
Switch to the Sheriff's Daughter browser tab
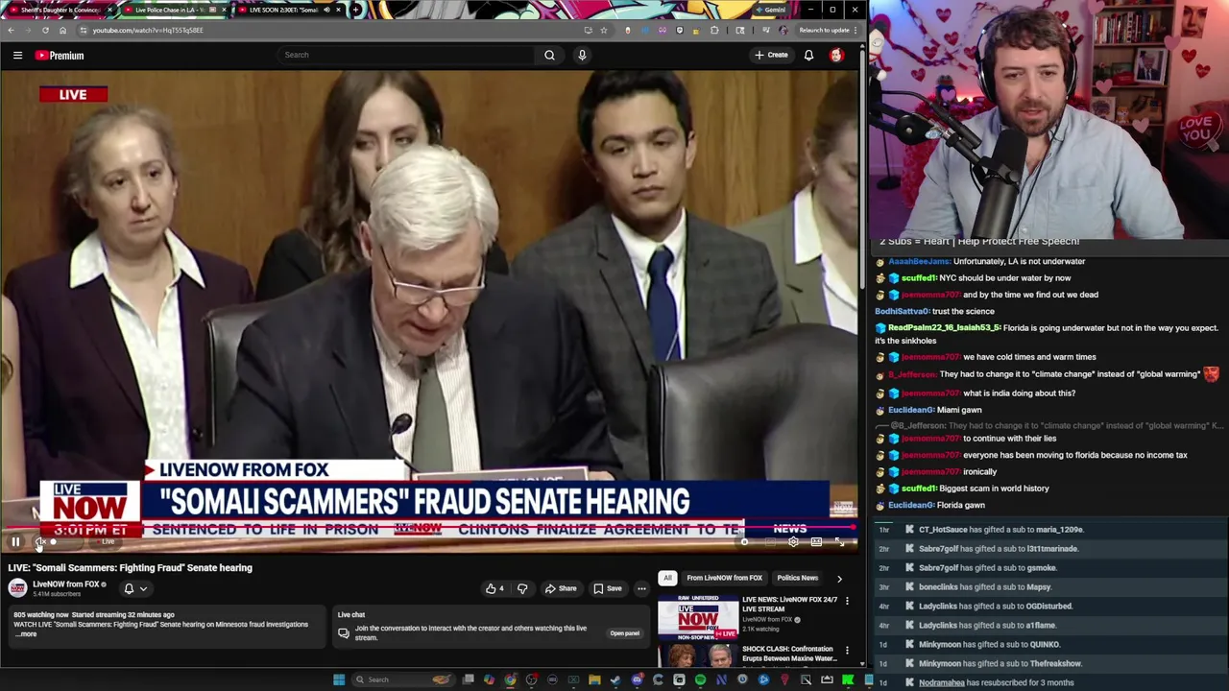[61, 10]
